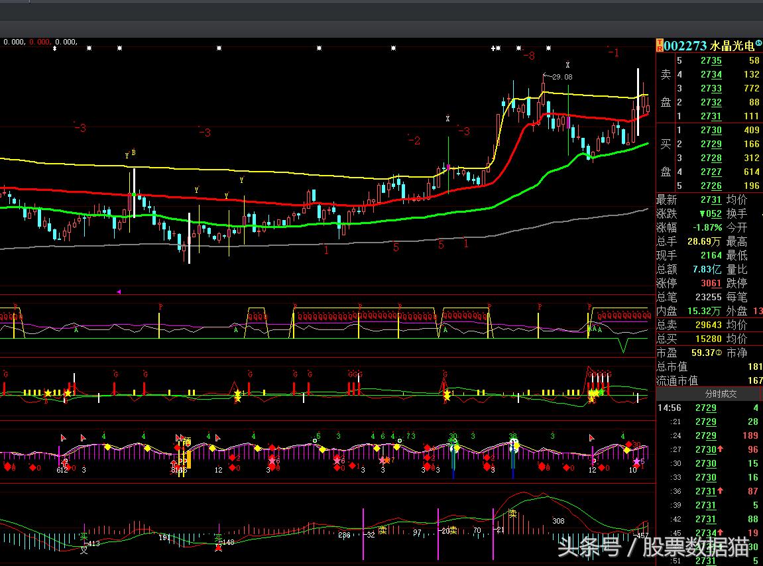Viewport: 763px width, 566px height.
Task: Click the 总市值 label
Action: (x=672, y=367)
